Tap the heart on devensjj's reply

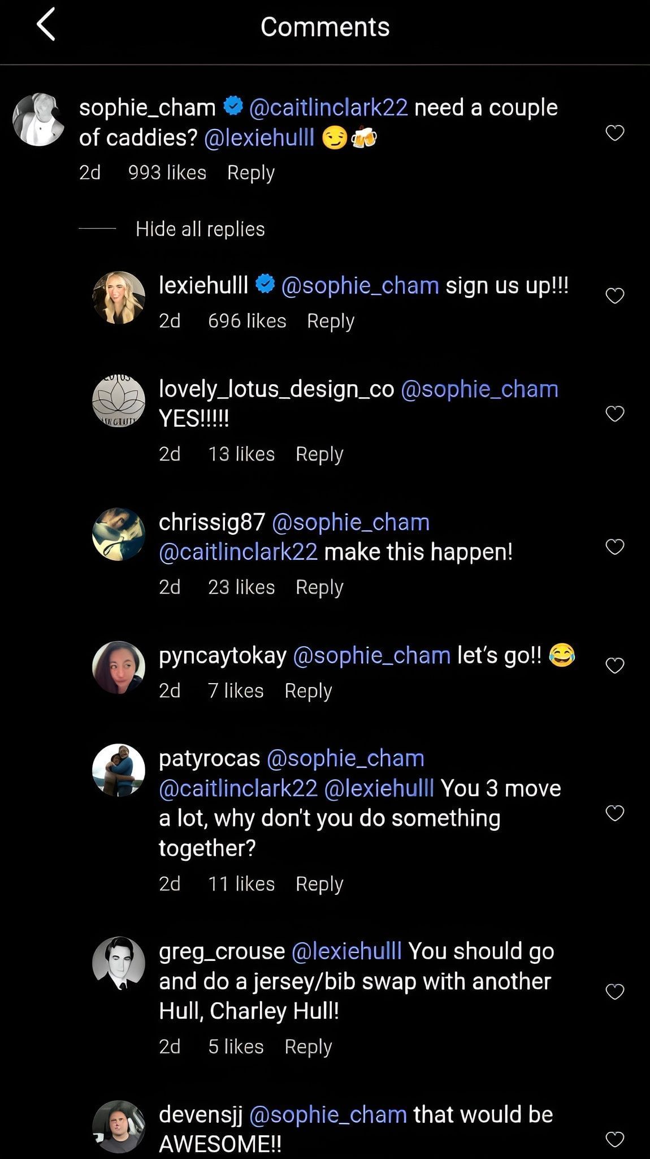tap(614, 1139)
